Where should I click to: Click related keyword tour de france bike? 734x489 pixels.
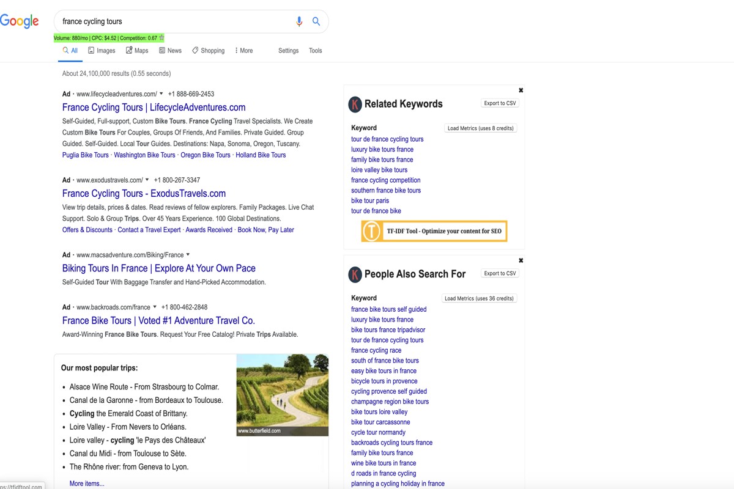click(376, 211)
